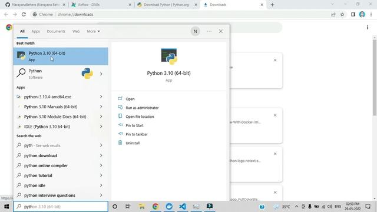Image resolution: width=377 pixels, height=212 pixels.
Task: Open a new Chrome tab
Action: click(272, 5)
